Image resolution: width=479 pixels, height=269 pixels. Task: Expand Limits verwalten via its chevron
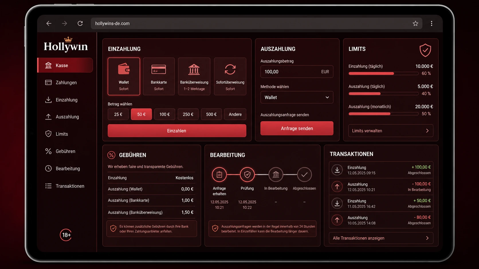click(x=427, y=131)
